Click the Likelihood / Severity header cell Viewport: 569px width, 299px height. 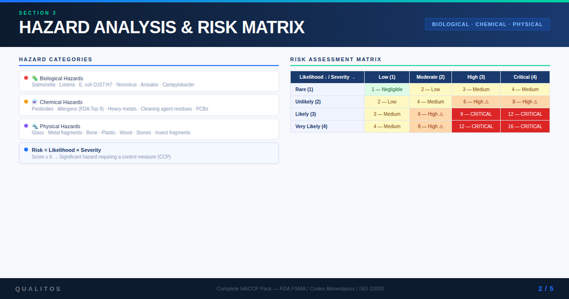point(327,77)
